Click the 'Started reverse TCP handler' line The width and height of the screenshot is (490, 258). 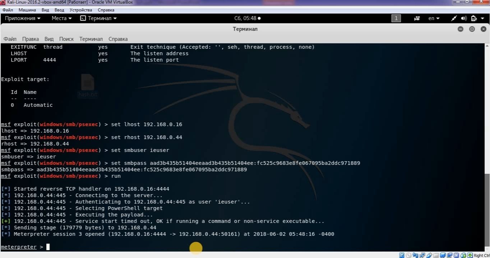point(85,189)
